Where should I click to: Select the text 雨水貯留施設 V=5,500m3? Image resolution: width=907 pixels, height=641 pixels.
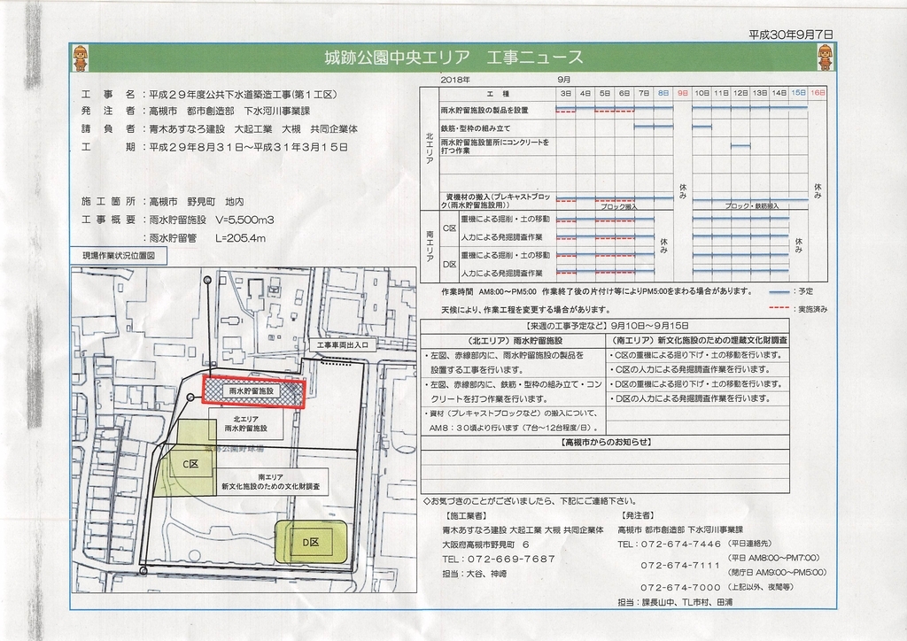pyautogui.click(x=211, y=220)
